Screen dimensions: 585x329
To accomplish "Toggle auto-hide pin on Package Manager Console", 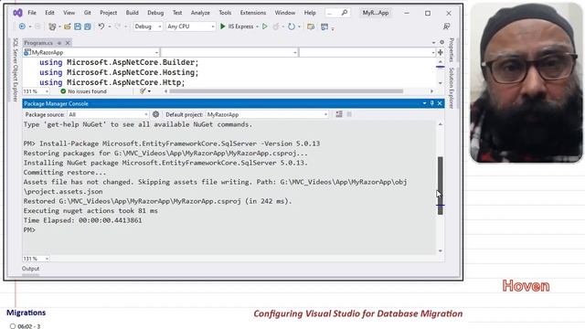I will (x=432, y=103).
